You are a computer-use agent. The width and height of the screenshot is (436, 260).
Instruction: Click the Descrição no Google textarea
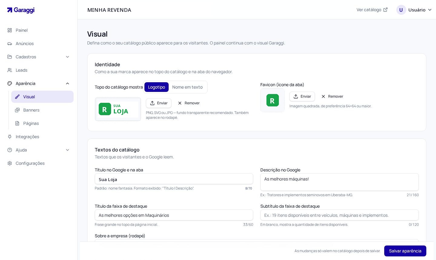point(339,182)
